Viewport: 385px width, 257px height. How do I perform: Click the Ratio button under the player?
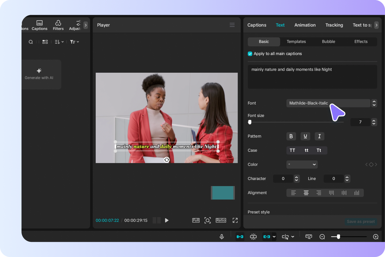[221, 220]
